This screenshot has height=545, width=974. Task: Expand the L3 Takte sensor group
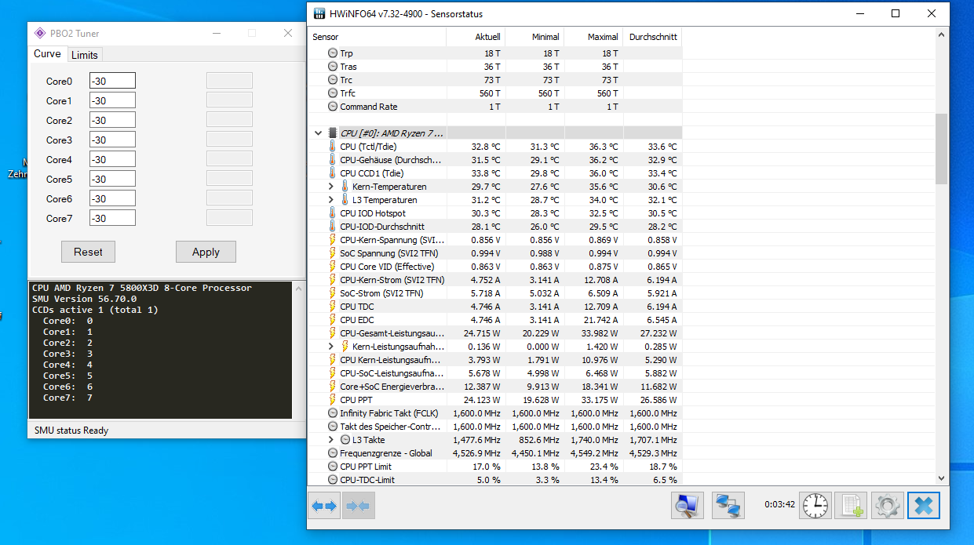click(x=331, y=440)
